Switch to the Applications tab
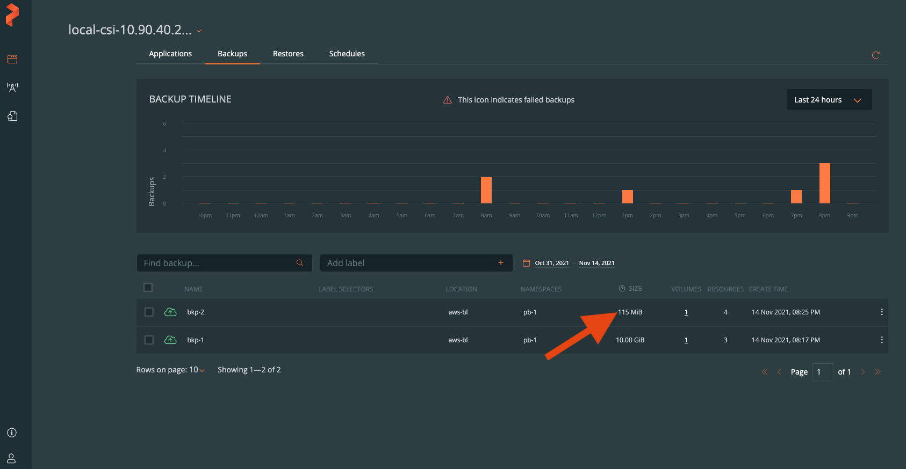Screen dimensions: 906x469 coord(170,54)
